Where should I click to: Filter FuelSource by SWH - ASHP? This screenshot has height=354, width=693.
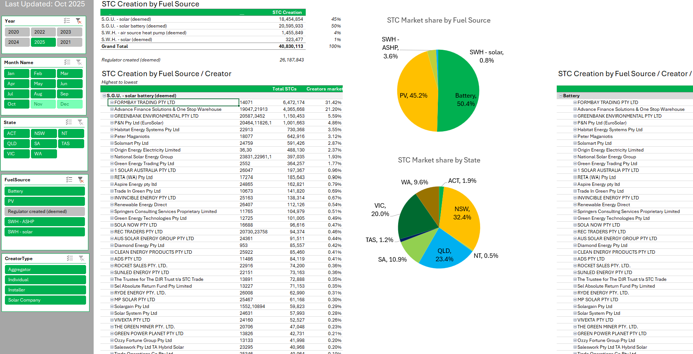(45, 222)
